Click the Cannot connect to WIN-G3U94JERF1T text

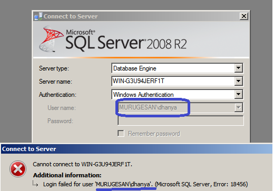[x=82, y=164]
